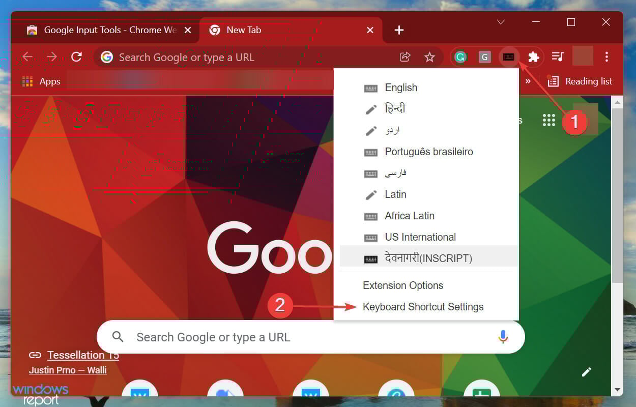
Task: Open the profile avatar button
Action: tap(583, 55)
